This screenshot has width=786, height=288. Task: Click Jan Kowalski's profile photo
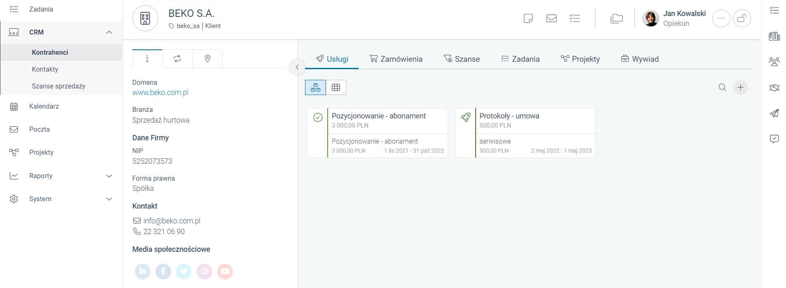coord(651,18)
